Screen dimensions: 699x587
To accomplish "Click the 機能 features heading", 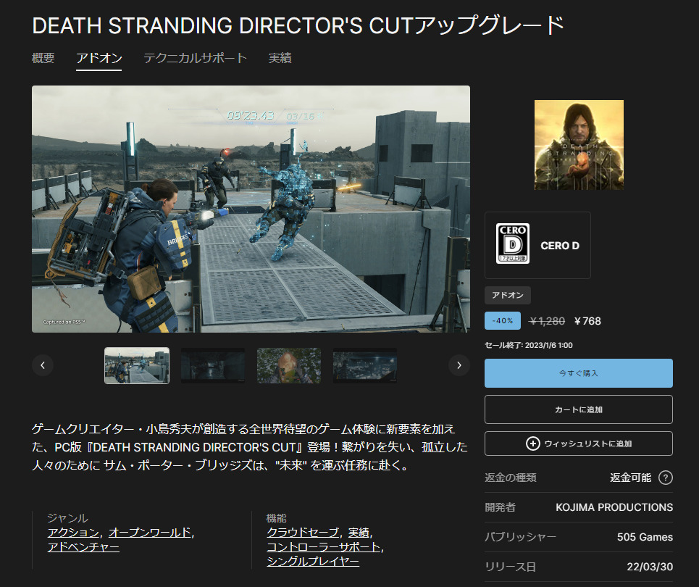I will [x=277, y=518].
